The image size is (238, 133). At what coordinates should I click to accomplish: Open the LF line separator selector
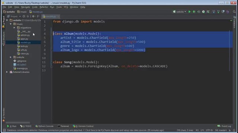202,130
